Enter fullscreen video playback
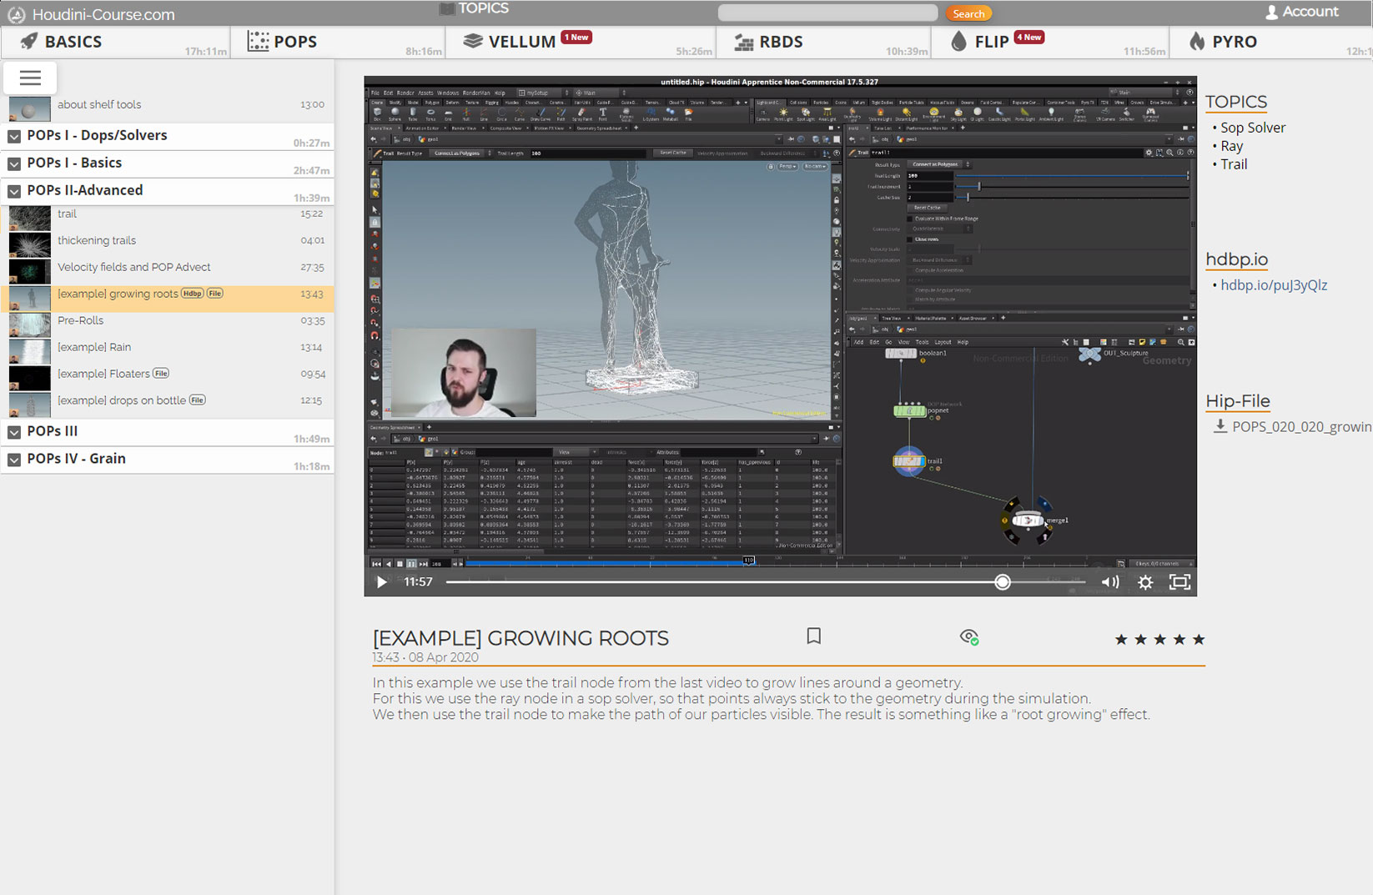1373x895 pixels. click(x=1179, y=582)
